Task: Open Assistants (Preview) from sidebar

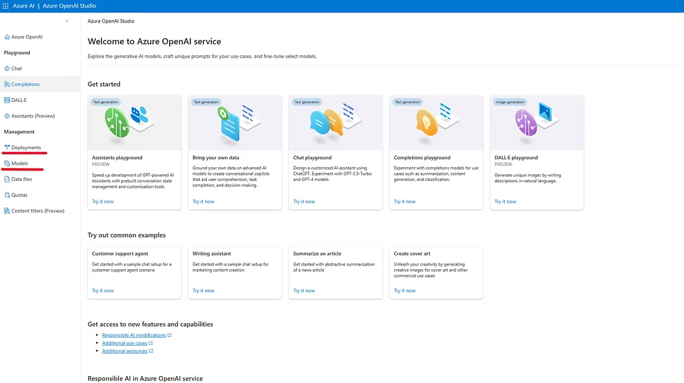Action: point(33,116)
